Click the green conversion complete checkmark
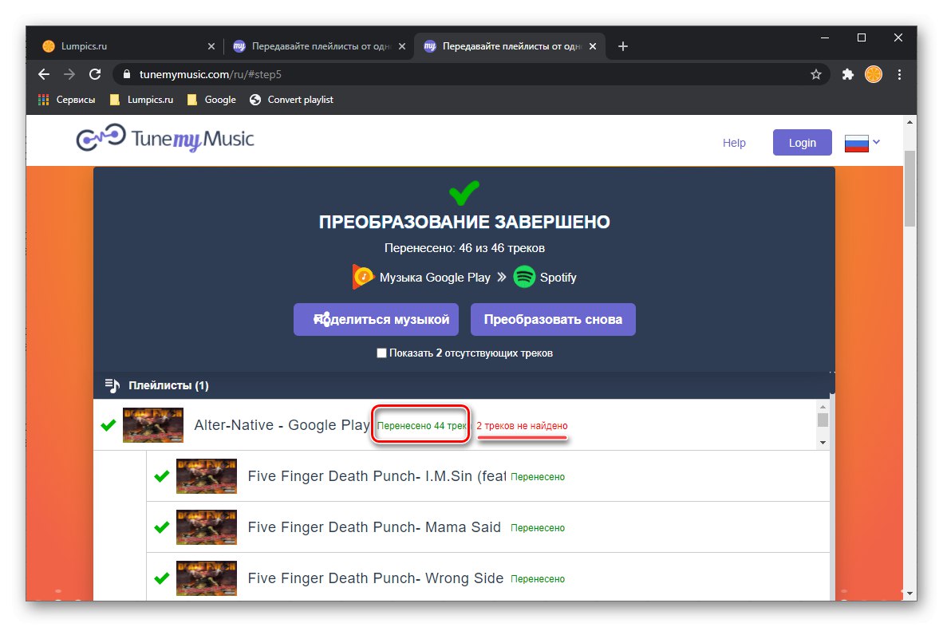This screenshot has width=943, height=627. coord(464,192)
